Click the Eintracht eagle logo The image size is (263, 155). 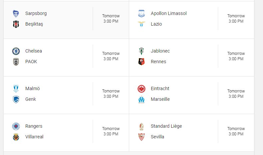pos(141,89)
